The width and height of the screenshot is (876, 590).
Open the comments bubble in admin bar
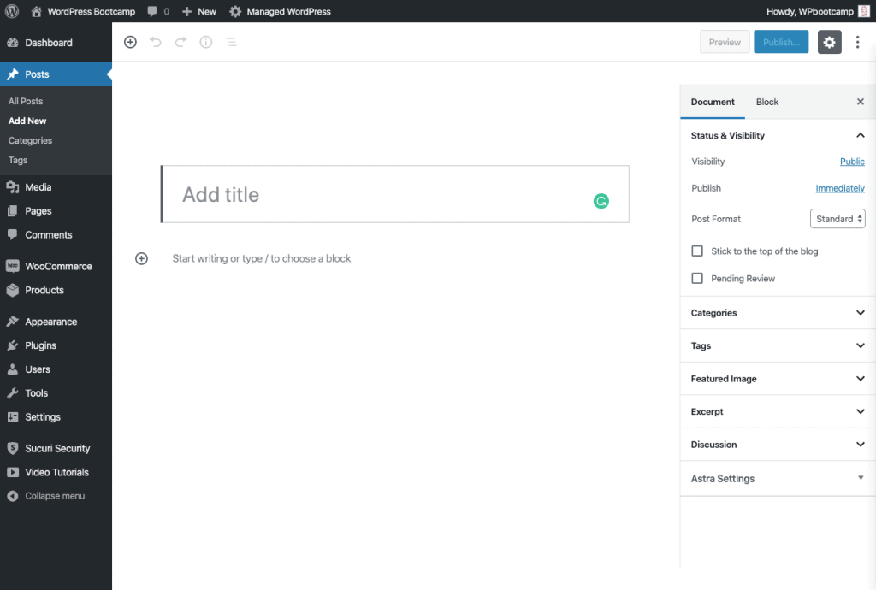click(152, 11)
